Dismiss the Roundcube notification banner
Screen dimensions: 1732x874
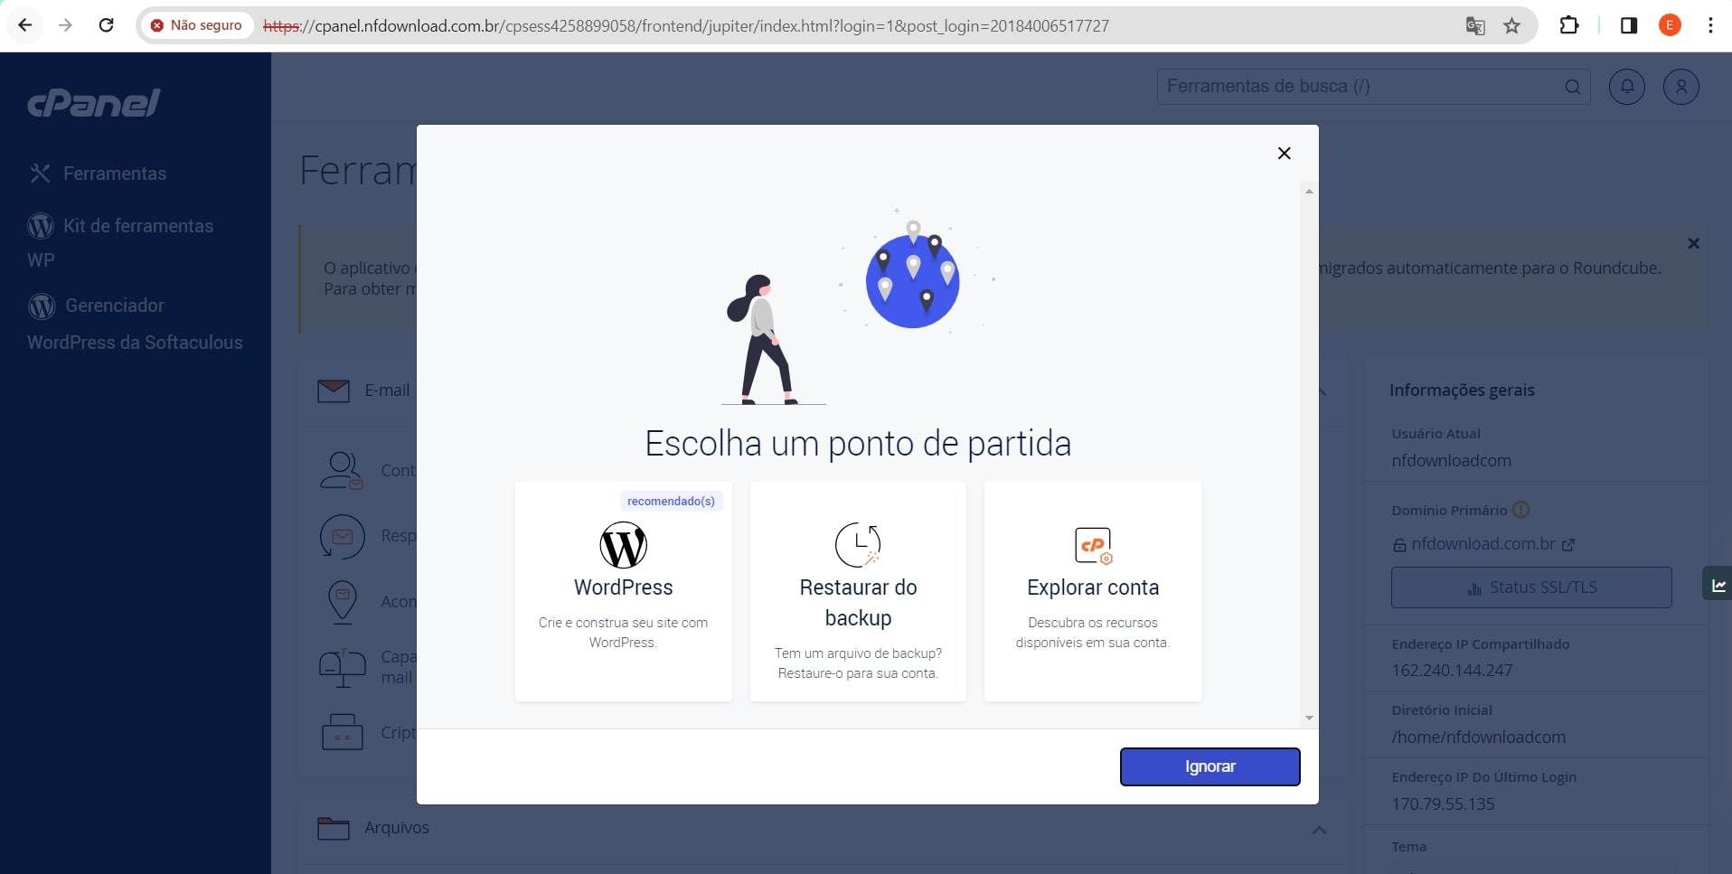point(1693,243)
